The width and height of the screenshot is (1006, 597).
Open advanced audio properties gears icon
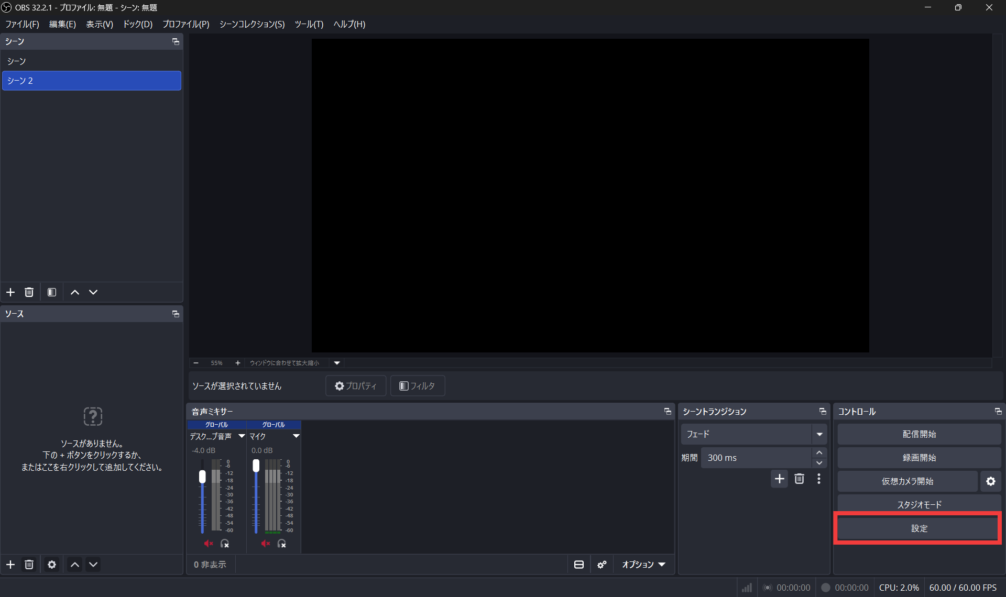pos(602,565)
